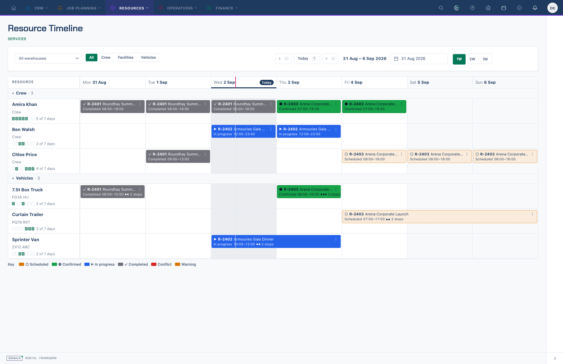Screen dimensions: 563x364
Task: Open the home icon in top navigation
Action: pyautogui.click(x=14, y=8)
